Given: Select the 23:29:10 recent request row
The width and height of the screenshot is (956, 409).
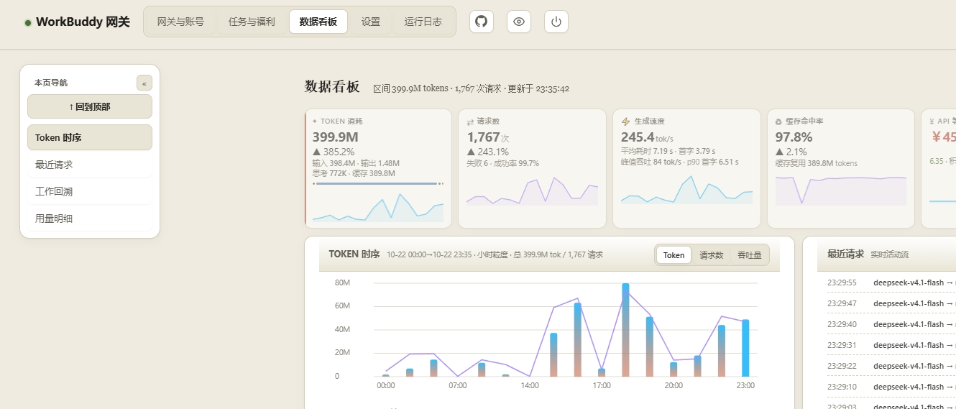Looking at the screenshot, I should [x=891, y=387].
